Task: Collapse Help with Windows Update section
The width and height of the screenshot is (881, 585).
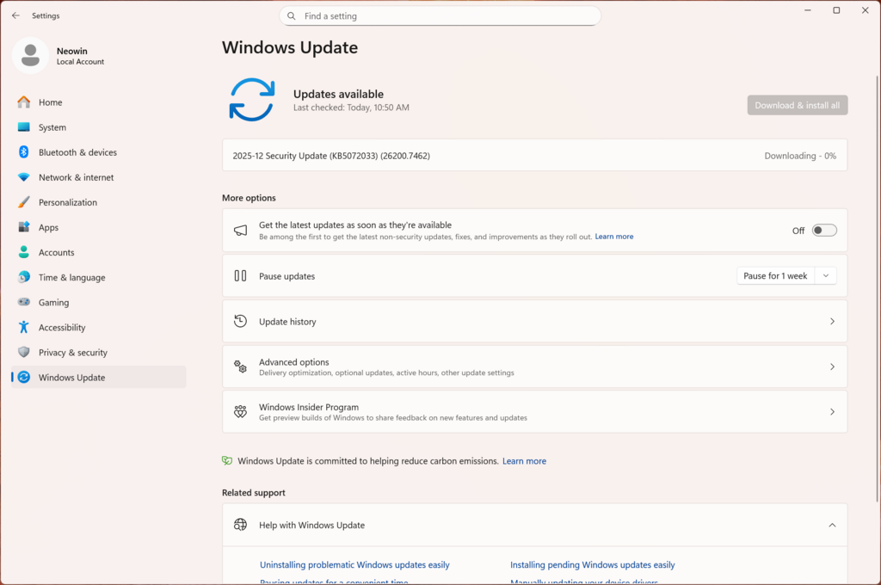Action: [x=832, y=525]
